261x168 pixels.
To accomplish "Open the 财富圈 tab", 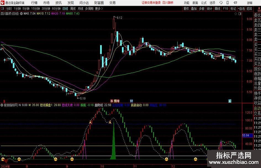I will 99,3.
